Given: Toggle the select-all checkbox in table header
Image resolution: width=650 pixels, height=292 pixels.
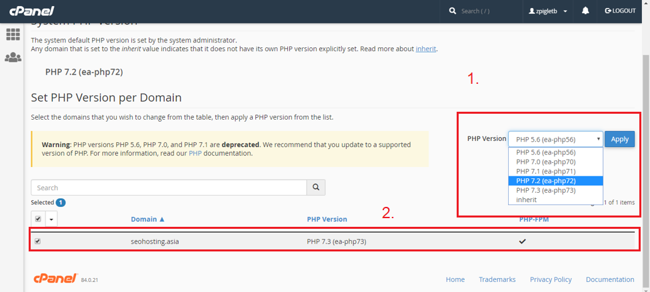Looking at the screenshot, I should tap(38, 219).
